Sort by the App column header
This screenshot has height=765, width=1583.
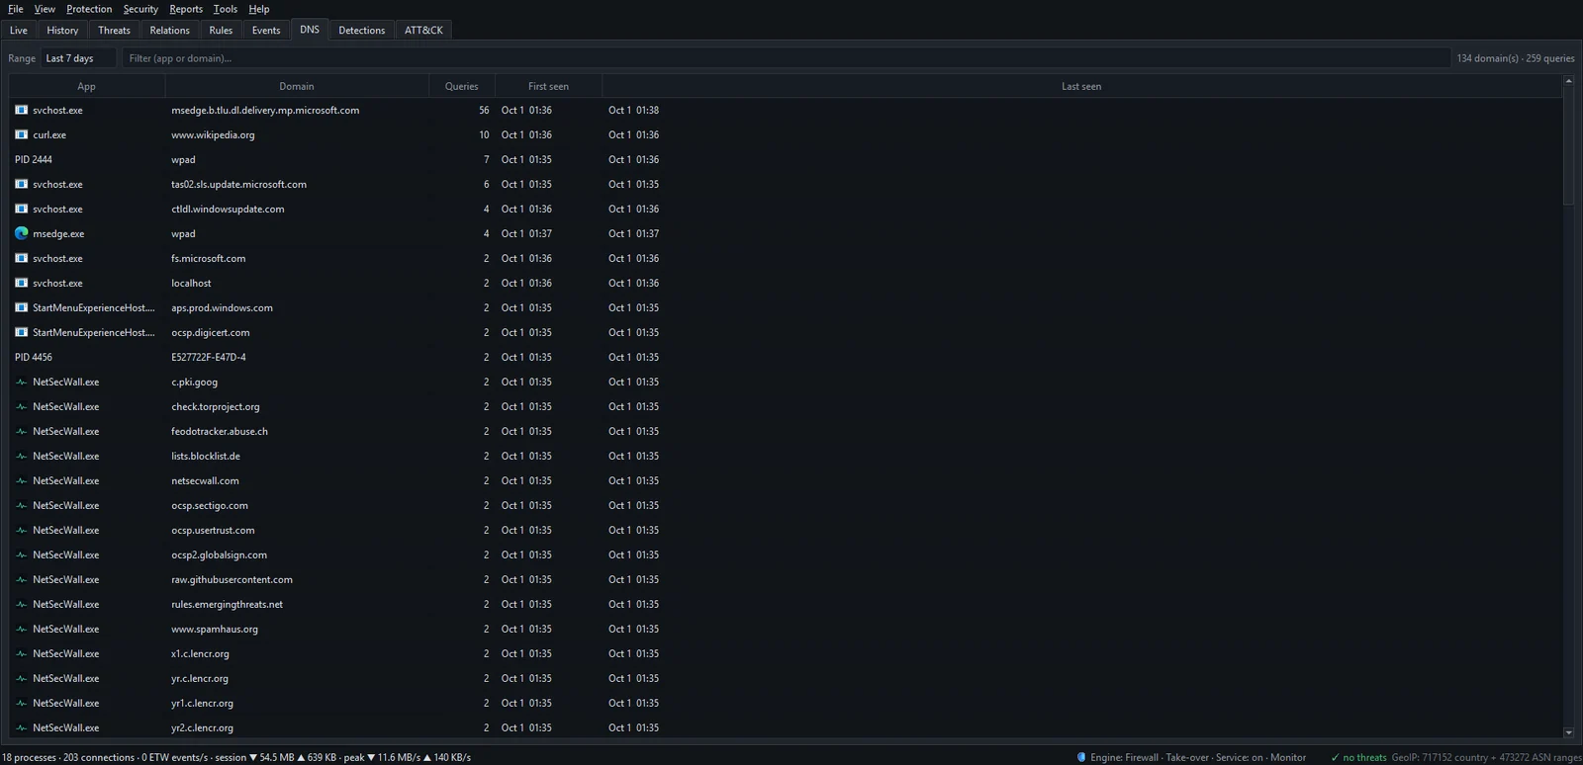pos(87,86)
